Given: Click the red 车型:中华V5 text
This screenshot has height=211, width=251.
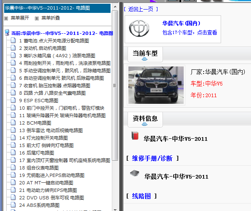Looking at the screenshot, I should (207, 83).
